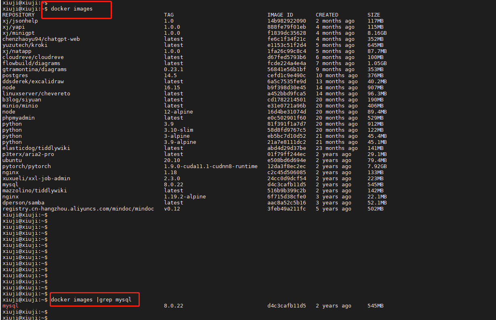The height and width of the screenshot is (320, 496).
Task: Click '23 months ago' created value
Action: (337, 148)
